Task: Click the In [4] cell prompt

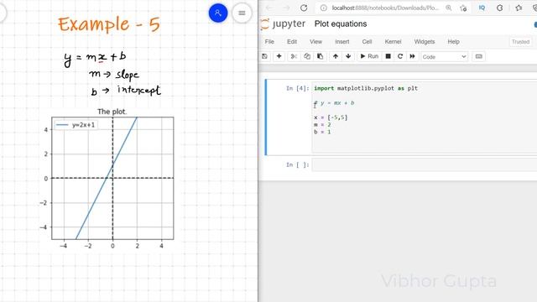Action: (x=297, y=88)
